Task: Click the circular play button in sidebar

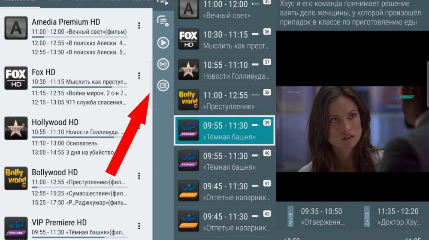Action: (163, 42)
